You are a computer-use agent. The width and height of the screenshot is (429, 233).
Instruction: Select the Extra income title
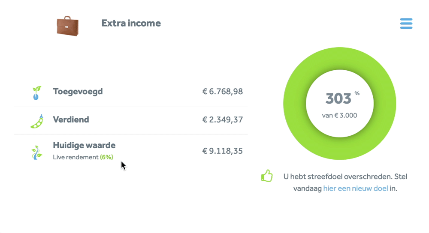tap(131, 23)
